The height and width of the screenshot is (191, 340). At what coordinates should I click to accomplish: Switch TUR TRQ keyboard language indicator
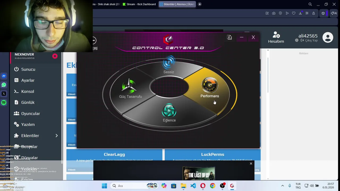pos(298,186)
